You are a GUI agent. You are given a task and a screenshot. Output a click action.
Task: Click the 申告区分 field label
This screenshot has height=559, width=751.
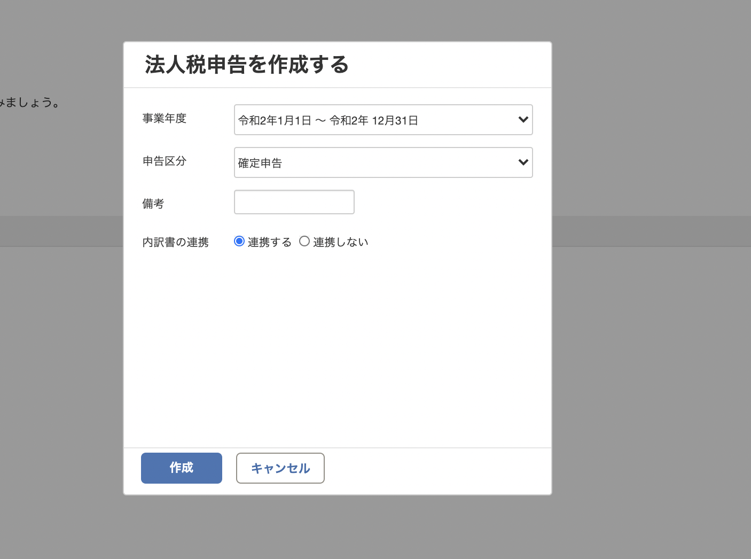pos(165,161)
